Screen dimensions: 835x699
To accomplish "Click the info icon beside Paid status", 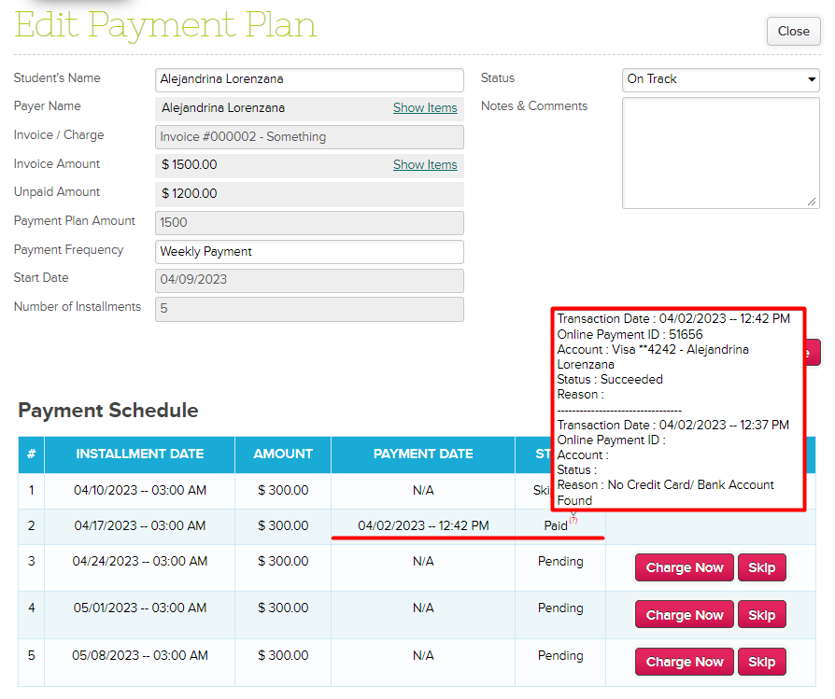I will coord(573,521).
